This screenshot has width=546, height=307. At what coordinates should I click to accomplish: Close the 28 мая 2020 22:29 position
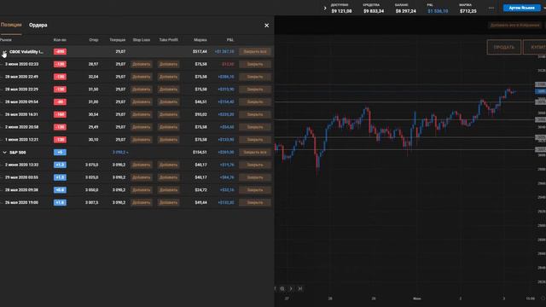(255, 89)
